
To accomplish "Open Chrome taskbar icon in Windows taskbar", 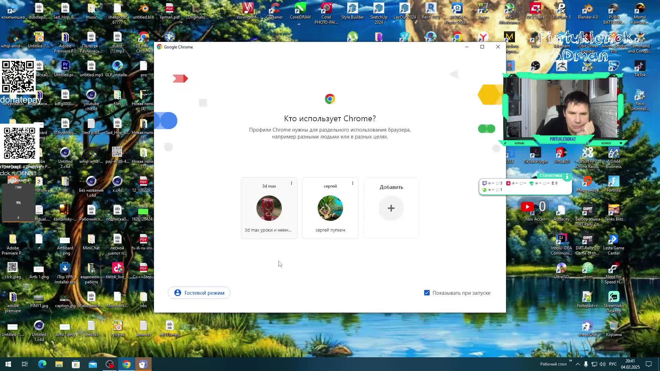I will [x=126, y=364].
